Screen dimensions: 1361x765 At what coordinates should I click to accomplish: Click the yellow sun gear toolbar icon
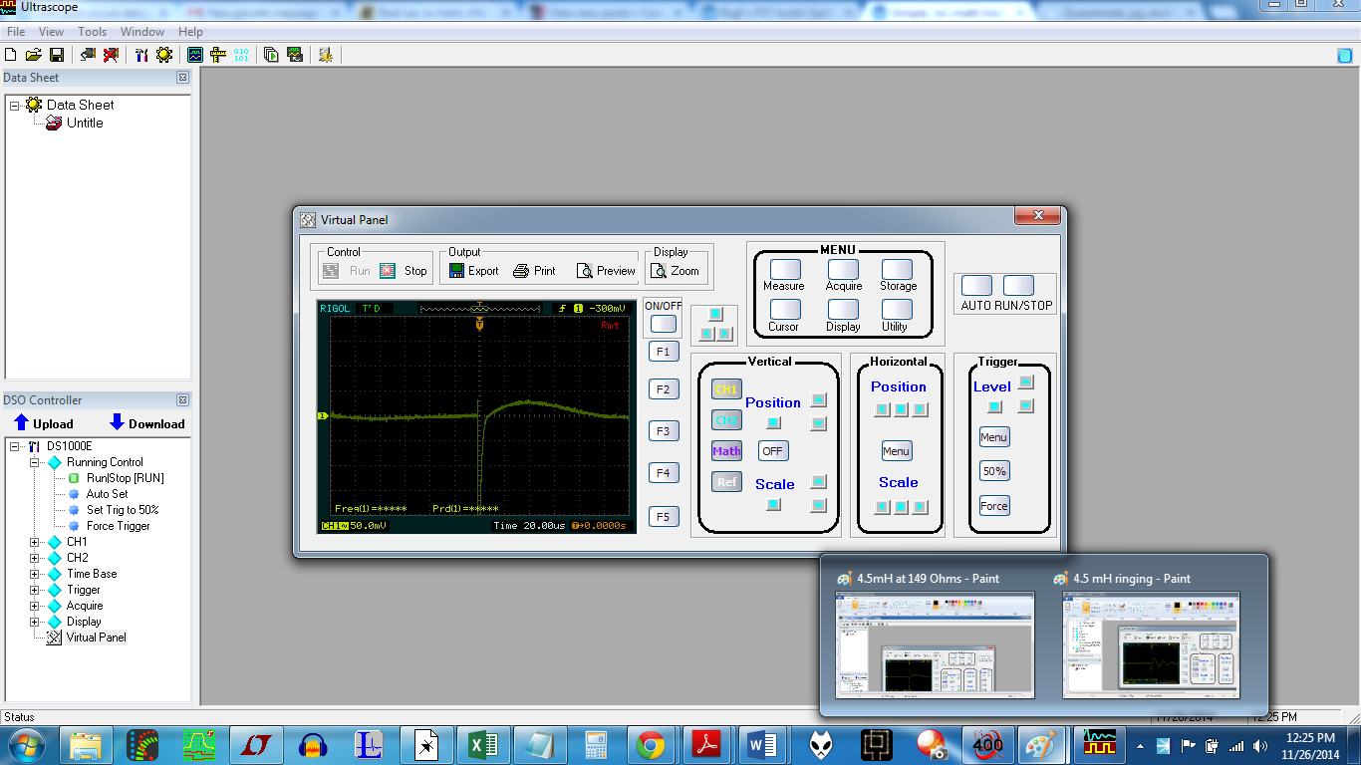(x=164, y=55)
